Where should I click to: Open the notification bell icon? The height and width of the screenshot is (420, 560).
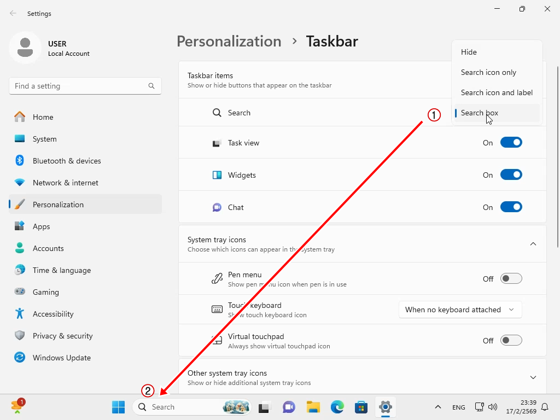coord(545,407)
